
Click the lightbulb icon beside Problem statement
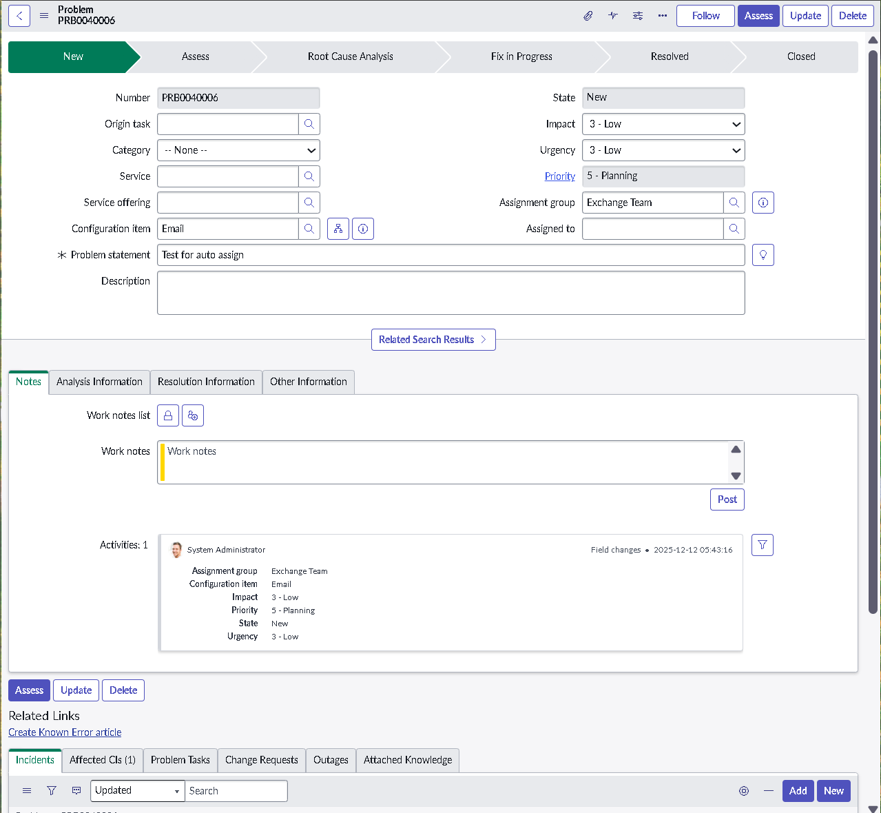point(763,254)
